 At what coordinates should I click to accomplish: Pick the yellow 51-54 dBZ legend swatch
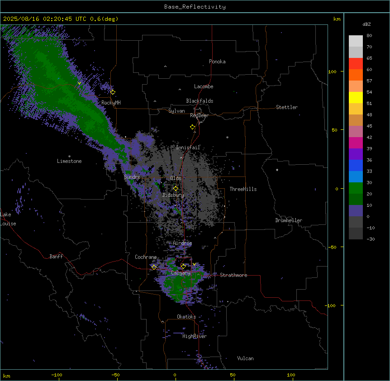pos(356,97)
